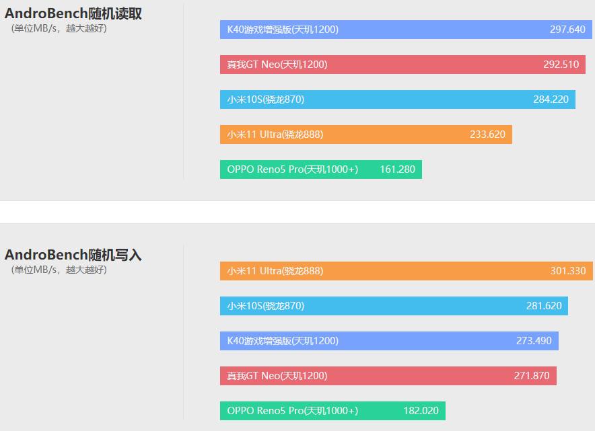Click the unit note under the 随机写入 title

click(x=59, y=270)
